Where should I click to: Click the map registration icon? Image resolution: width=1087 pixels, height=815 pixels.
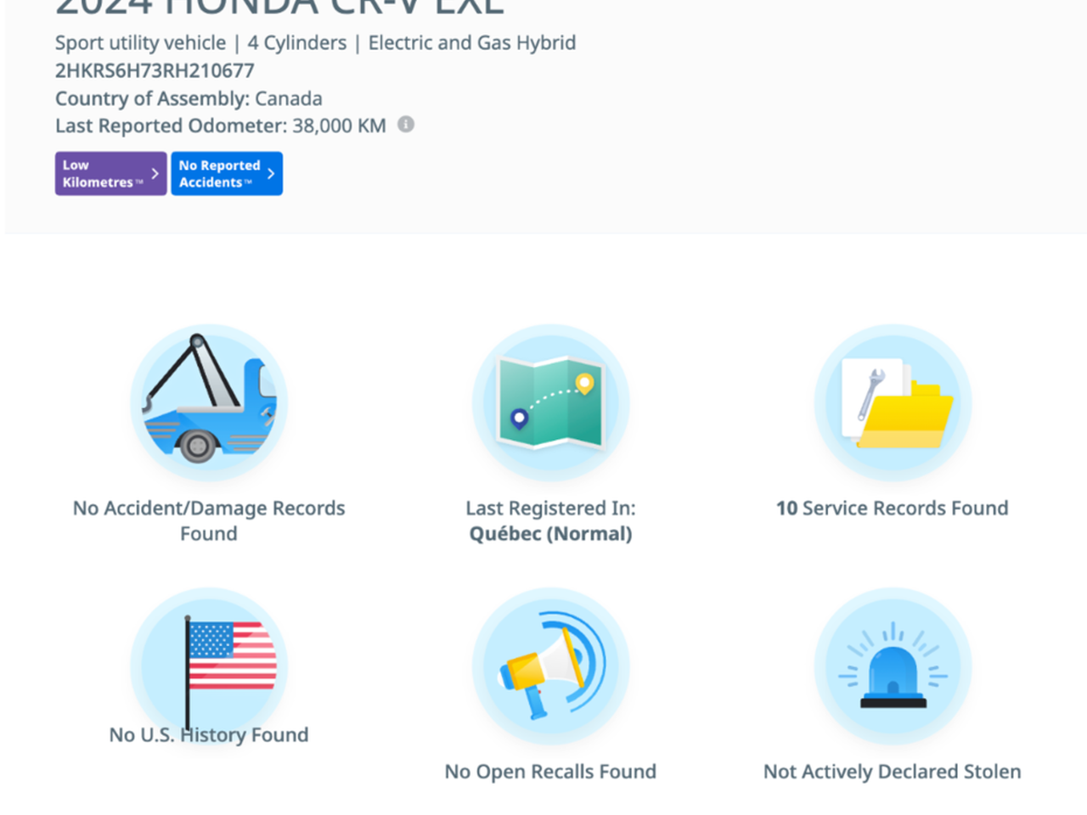point(550,402)
